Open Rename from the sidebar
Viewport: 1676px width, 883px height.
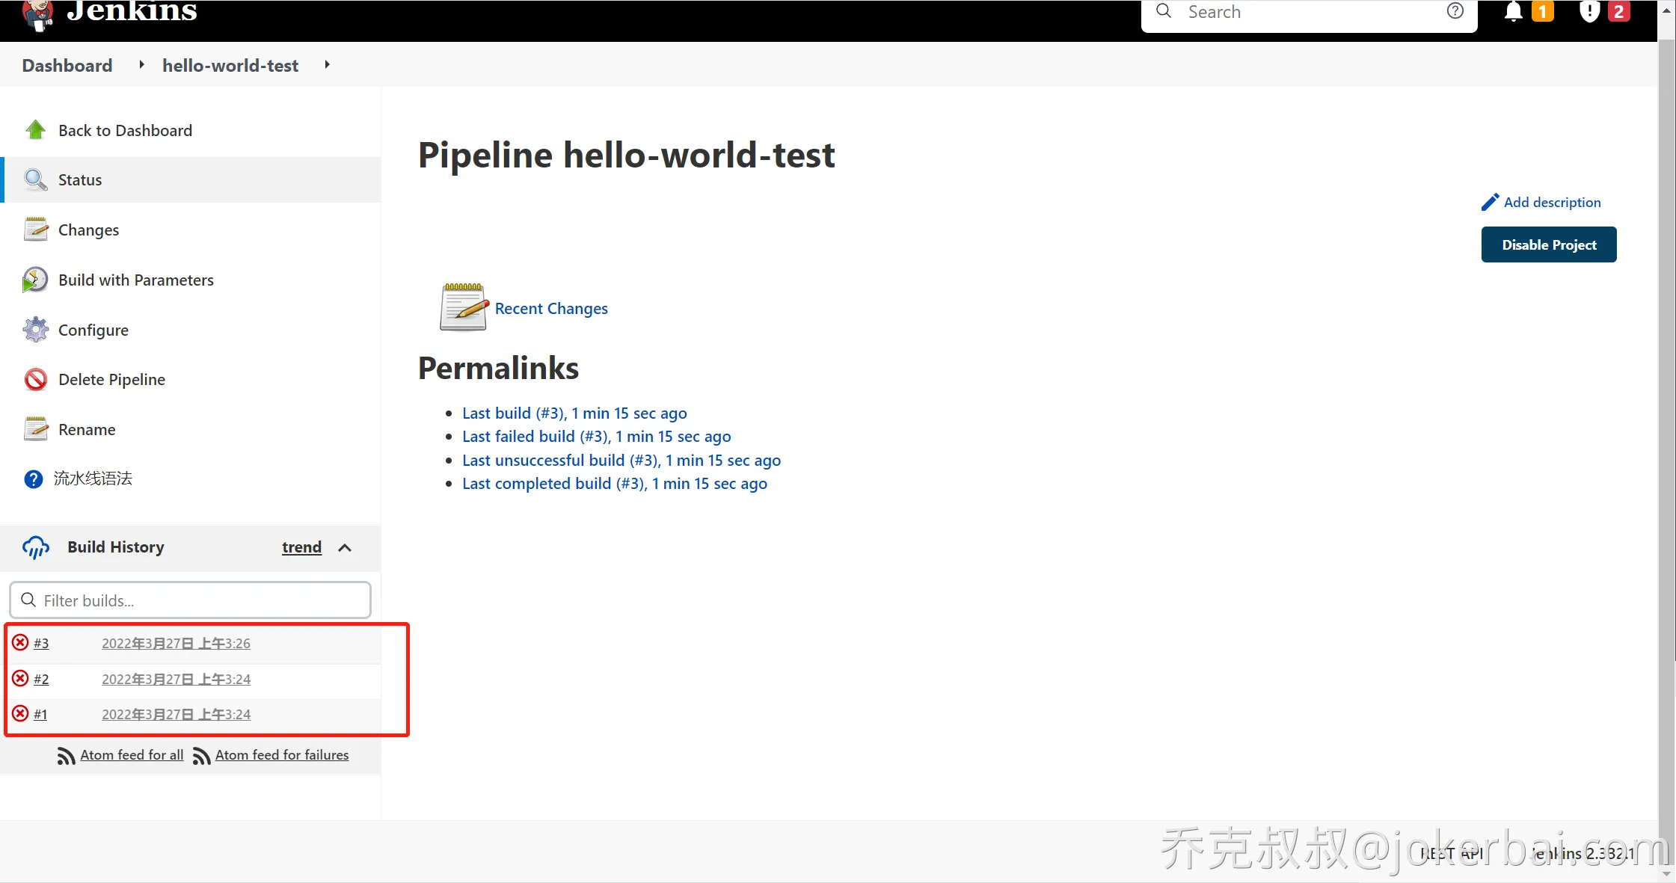[x=87, y=429]
